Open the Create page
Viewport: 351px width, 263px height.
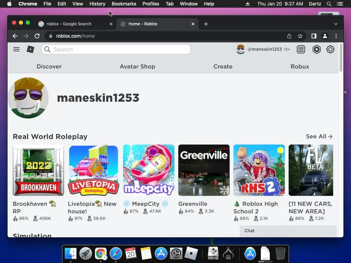(x=223, y=66)
